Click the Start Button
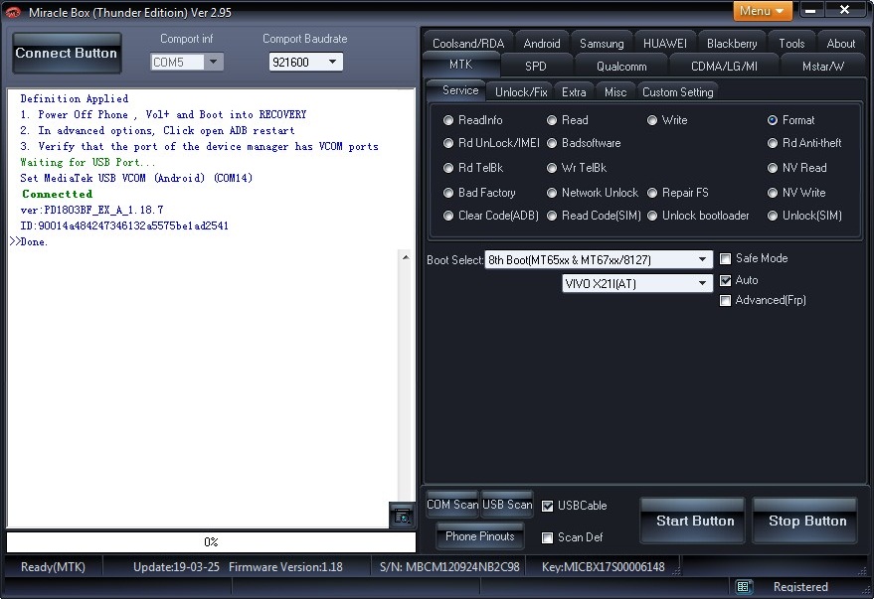This screenshot has height=599, width=874. [x=694, y=522]
